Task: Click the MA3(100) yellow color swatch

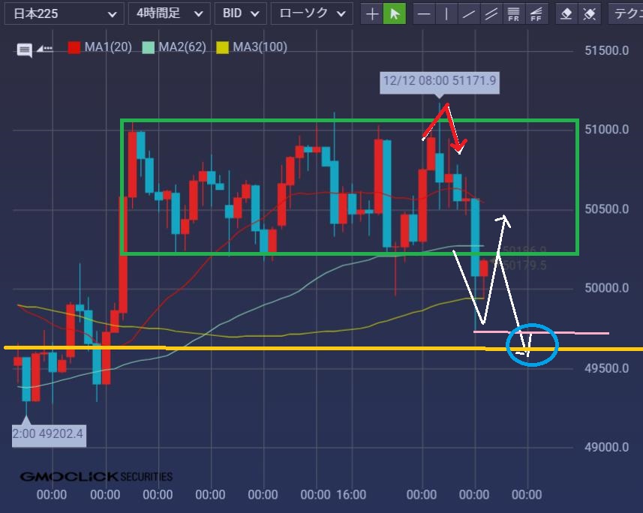Action: click(223, 48)
